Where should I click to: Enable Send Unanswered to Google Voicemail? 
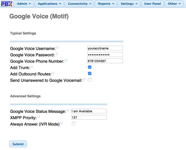tap(90, 80)
